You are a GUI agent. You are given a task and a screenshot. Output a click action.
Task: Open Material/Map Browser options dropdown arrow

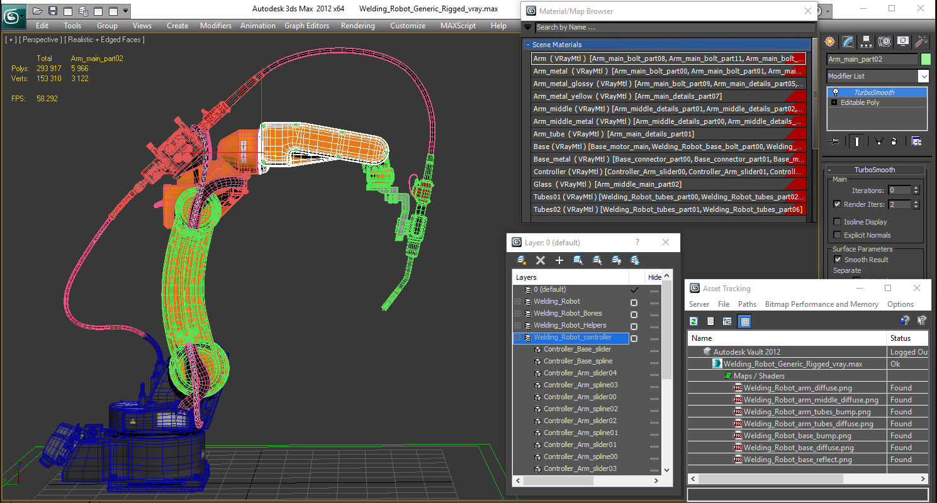(x=527, y=27)
